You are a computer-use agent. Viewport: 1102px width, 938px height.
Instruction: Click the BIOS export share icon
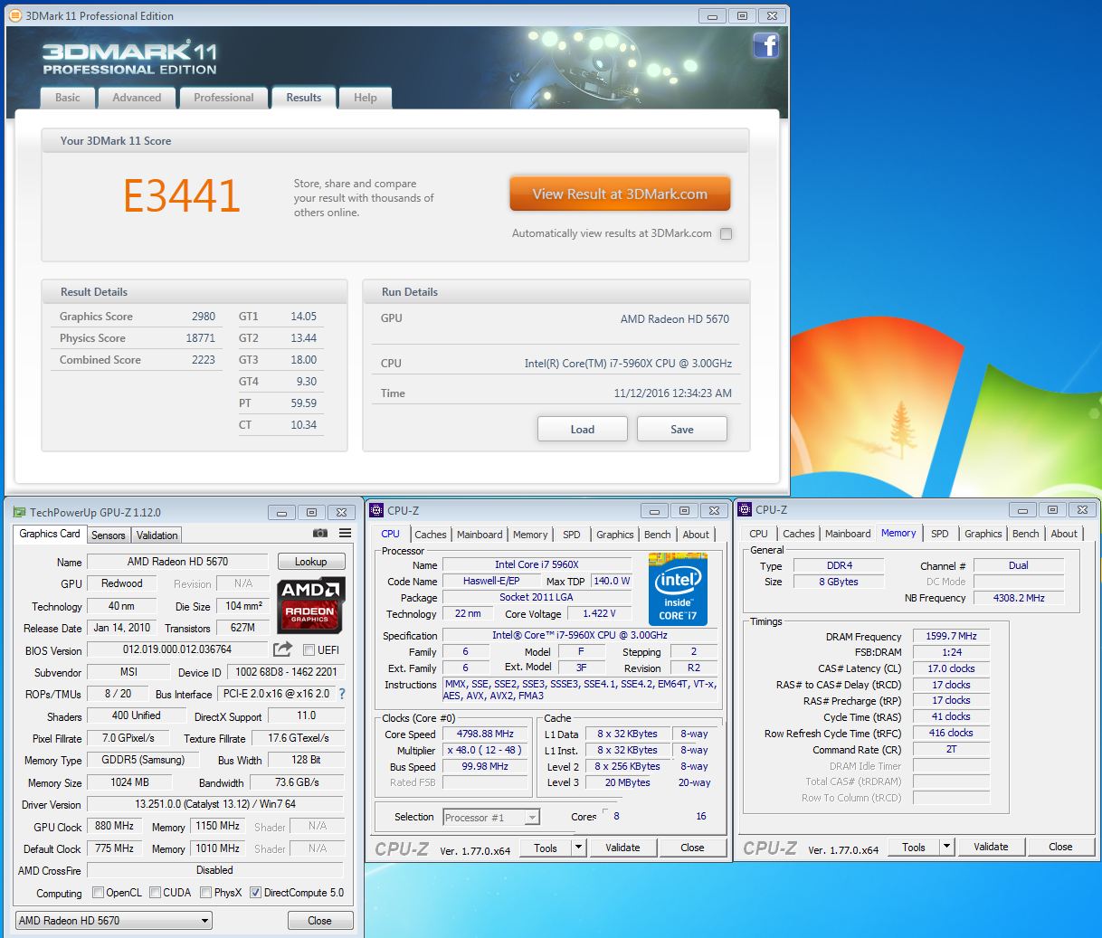point(283,649)
